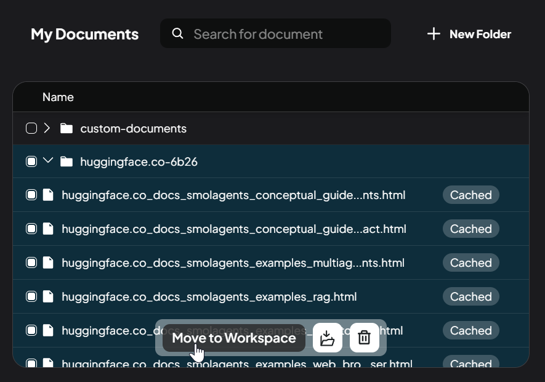This screenshot has height=382, width=545.
Task: Click the huggingface.co-6b26 folder icon
Action: click(67, 161)
